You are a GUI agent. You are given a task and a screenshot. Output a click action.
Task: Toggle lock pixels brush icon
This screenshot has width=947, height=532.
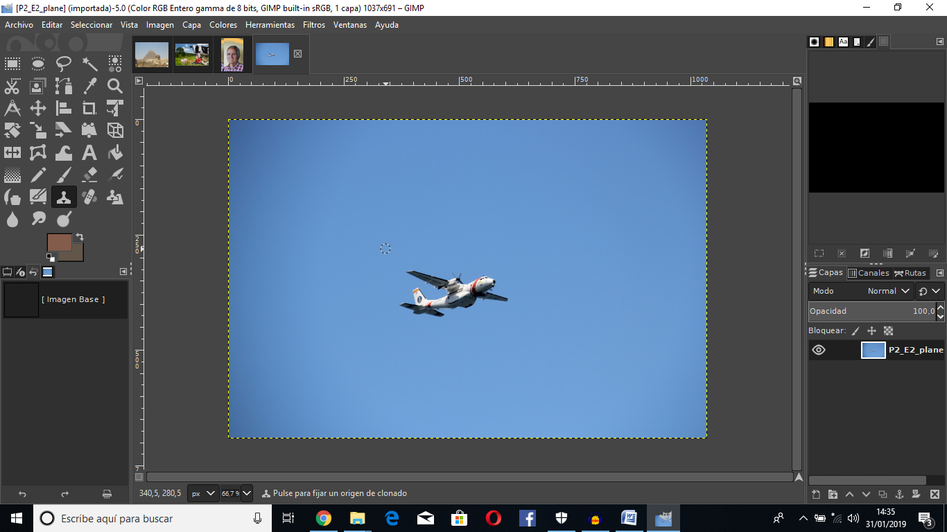pos(855,331)
